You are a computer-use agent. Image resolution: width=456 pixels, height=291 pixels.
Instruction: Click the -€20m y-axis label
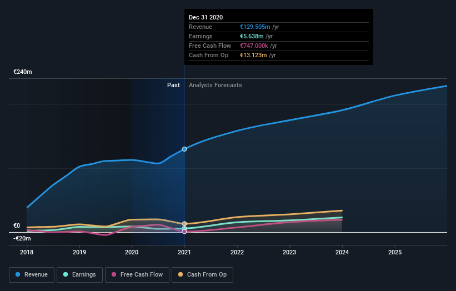(22, 238)
